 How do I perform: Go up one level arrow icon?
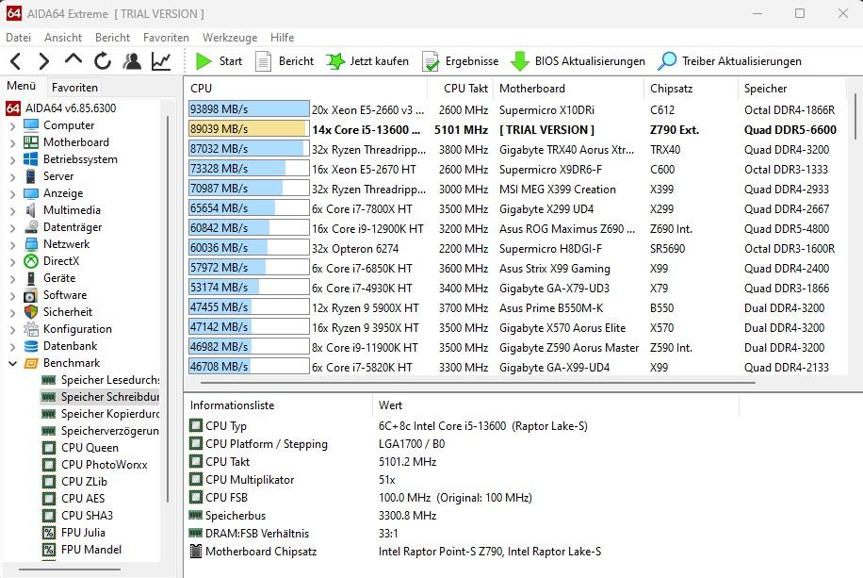73,59
